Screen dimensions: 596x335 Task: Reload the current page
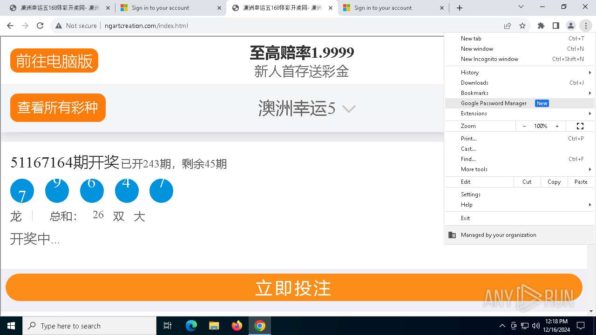(40, 26)
